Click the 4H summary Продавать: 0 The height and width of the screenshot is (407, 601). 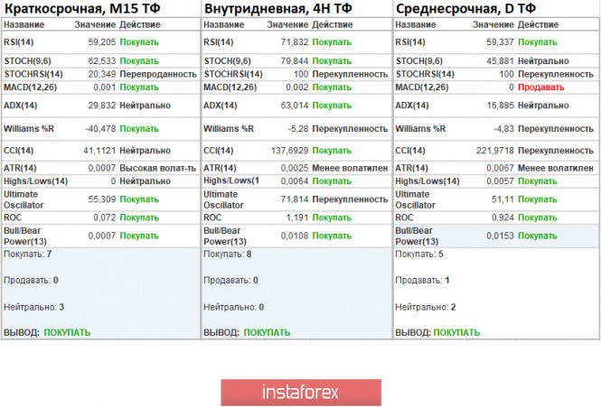coord(230,281)
